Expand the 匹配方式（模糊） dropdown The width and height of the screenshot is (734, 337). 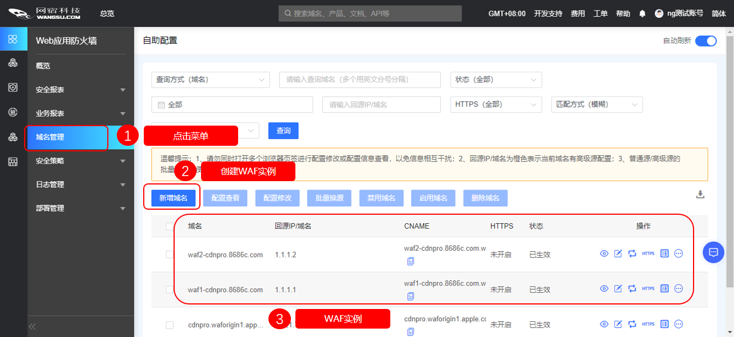596,104
